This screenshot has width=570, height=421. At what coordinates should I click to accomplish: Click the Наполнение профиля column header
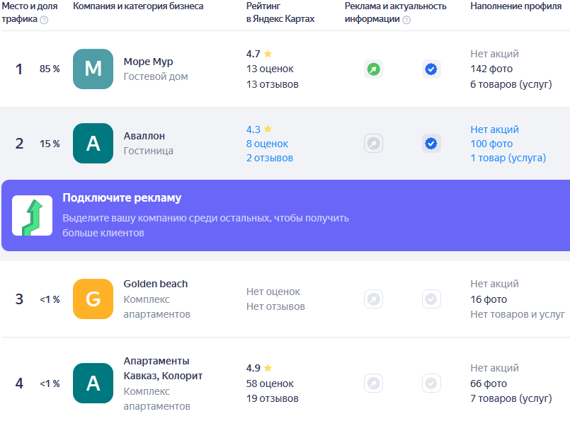click(516, 6)
